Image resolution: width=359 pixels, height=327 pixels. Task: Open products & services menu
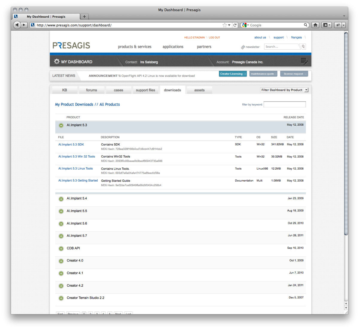(x=135, y=47)
